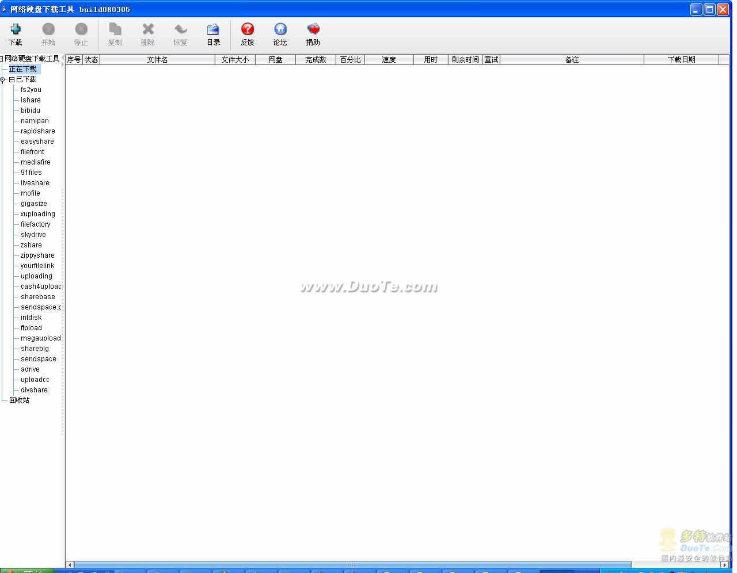Select intdisk in the tree

pyautogui.click(x=31, y=318)
